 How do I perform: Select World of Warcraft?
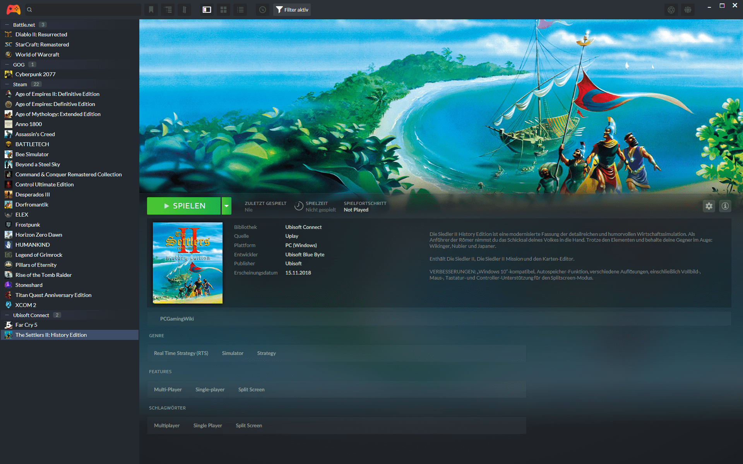pos(70,55)
